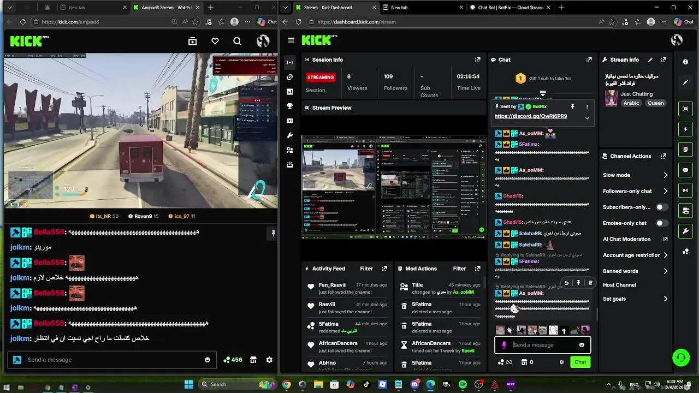The width and height of the screenshot is (699, 393).
Task: Unpin the BotRix pinned message
Action: click(572, 106)
